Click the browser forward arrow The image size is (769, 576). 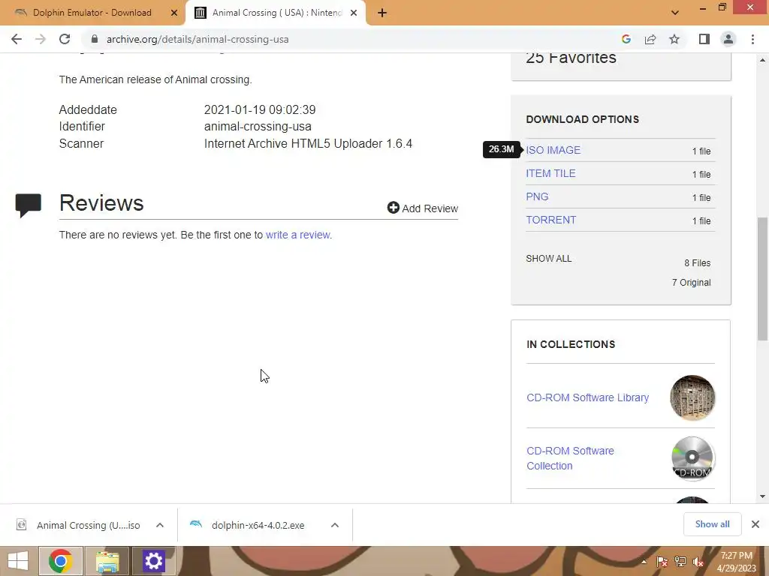coord(41,39)
